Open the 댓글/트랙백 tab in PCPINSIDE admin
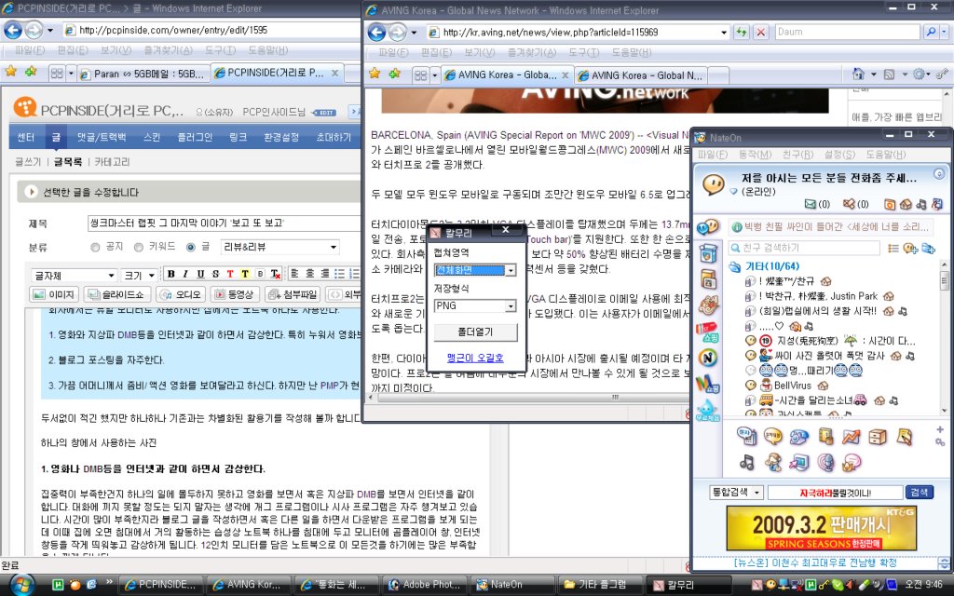 point(101,138)
